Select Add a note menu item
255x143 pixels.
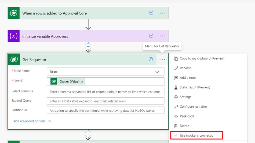click(188, 78)
